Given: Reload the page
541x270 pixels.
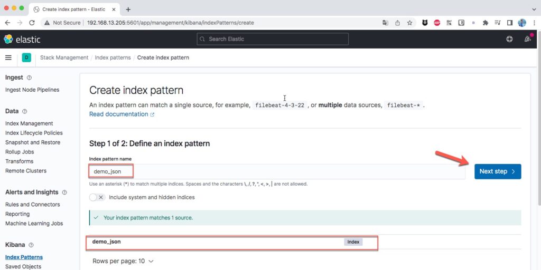Looking at the screenshot, I should [32, 23].
